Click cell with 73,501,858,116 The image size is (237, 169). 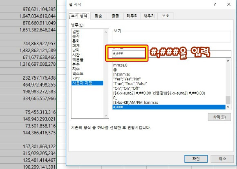pos(28,126)
